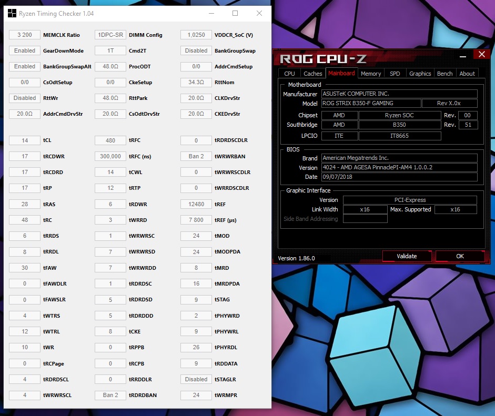Open the About tab in CPU-Z

(x=467, y=74)
